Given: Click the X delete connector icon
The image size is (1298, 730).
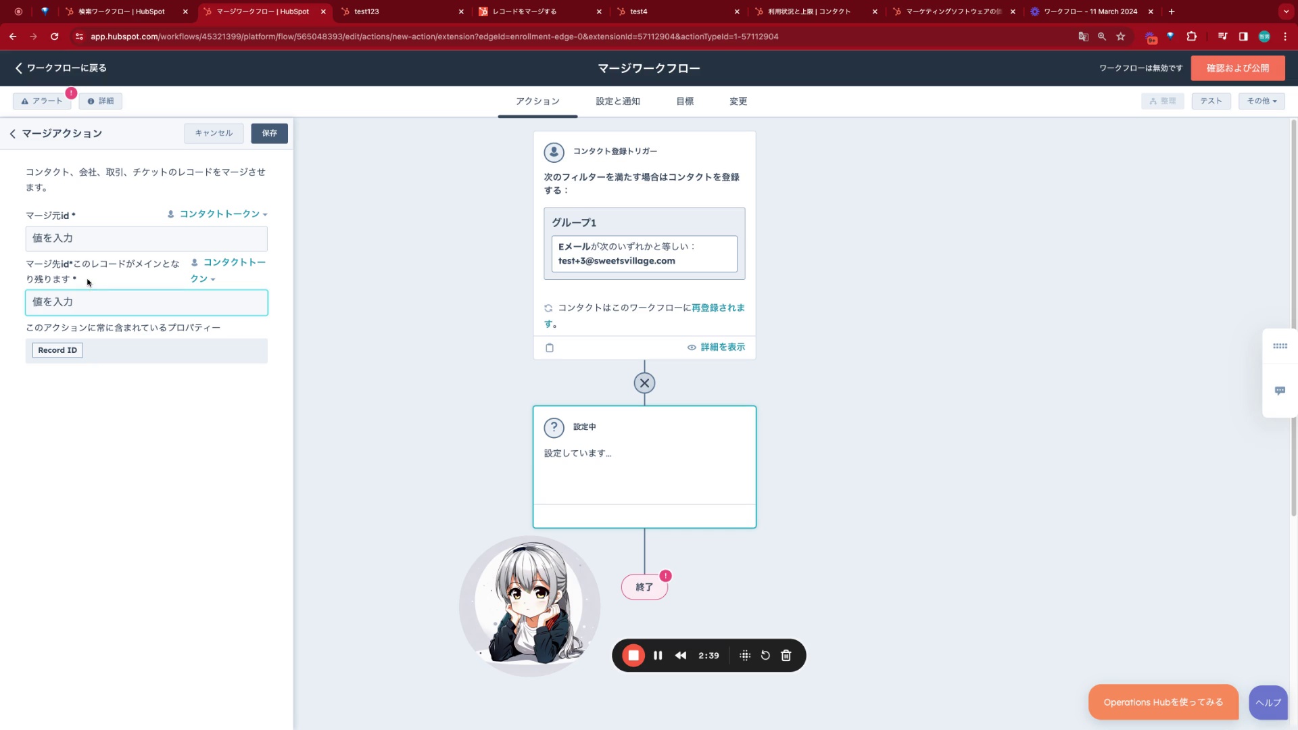Looking at the screenshot, I should point(644,383).
